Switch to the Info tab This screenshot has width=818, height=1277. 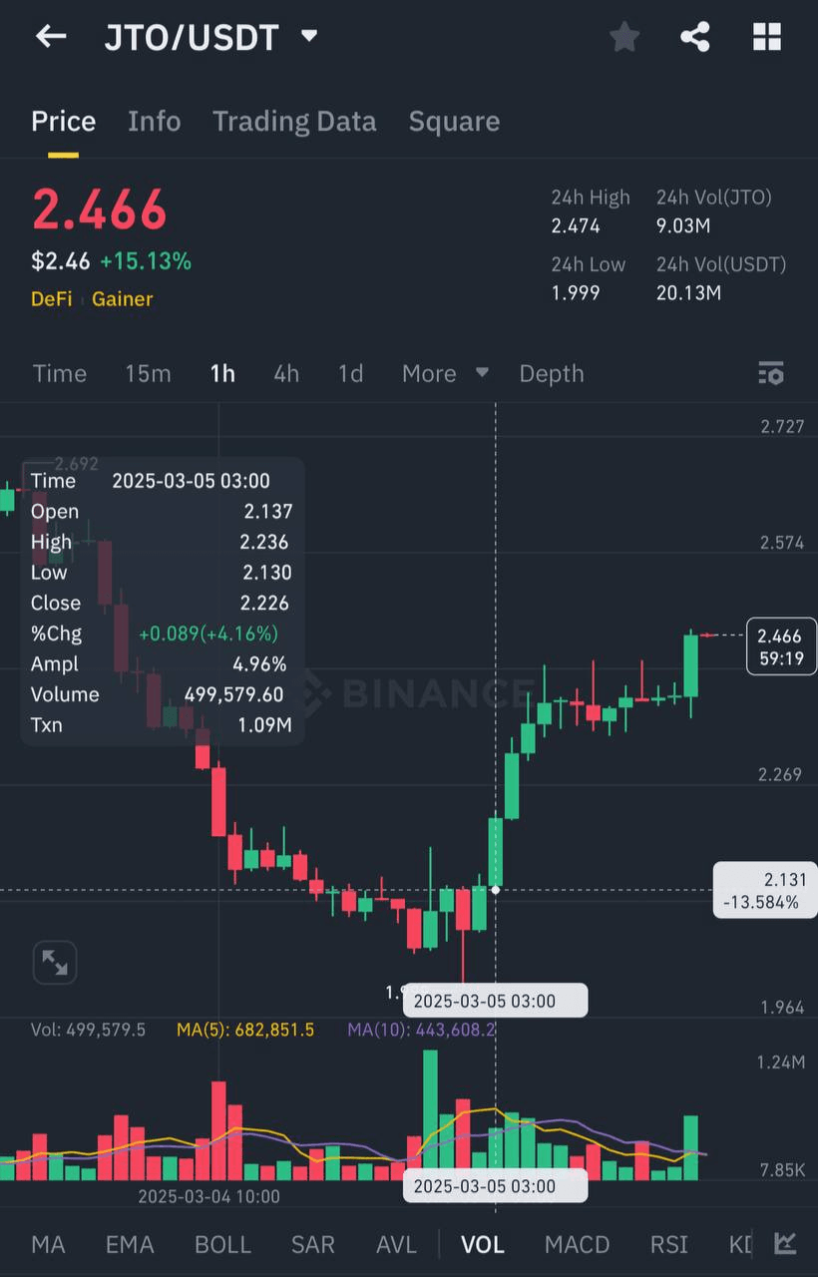[x=155, y=122]
